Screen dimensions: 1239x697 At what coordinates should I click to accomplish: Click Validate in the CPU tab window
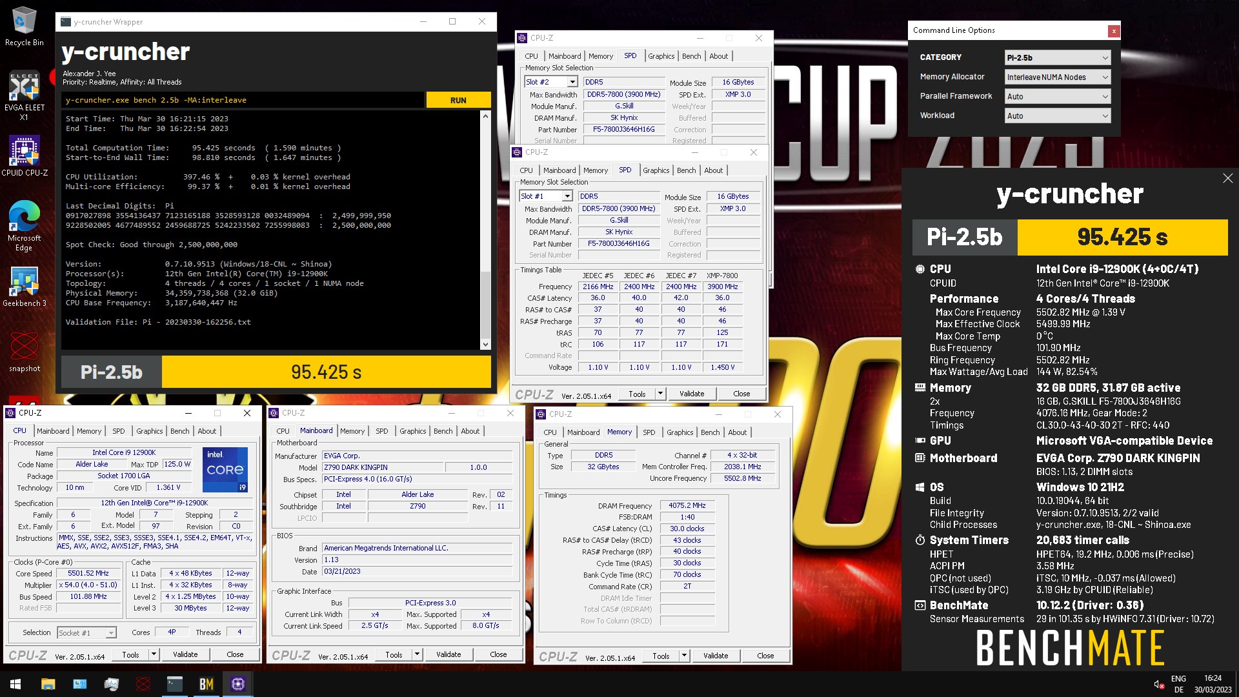pyautogui.click(x=185, y=654)
